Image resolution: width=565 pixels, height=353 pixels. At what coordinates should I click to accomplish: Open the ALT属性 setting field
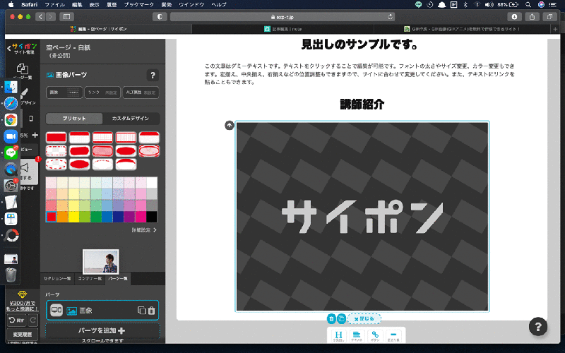click(x=141, y=92)
